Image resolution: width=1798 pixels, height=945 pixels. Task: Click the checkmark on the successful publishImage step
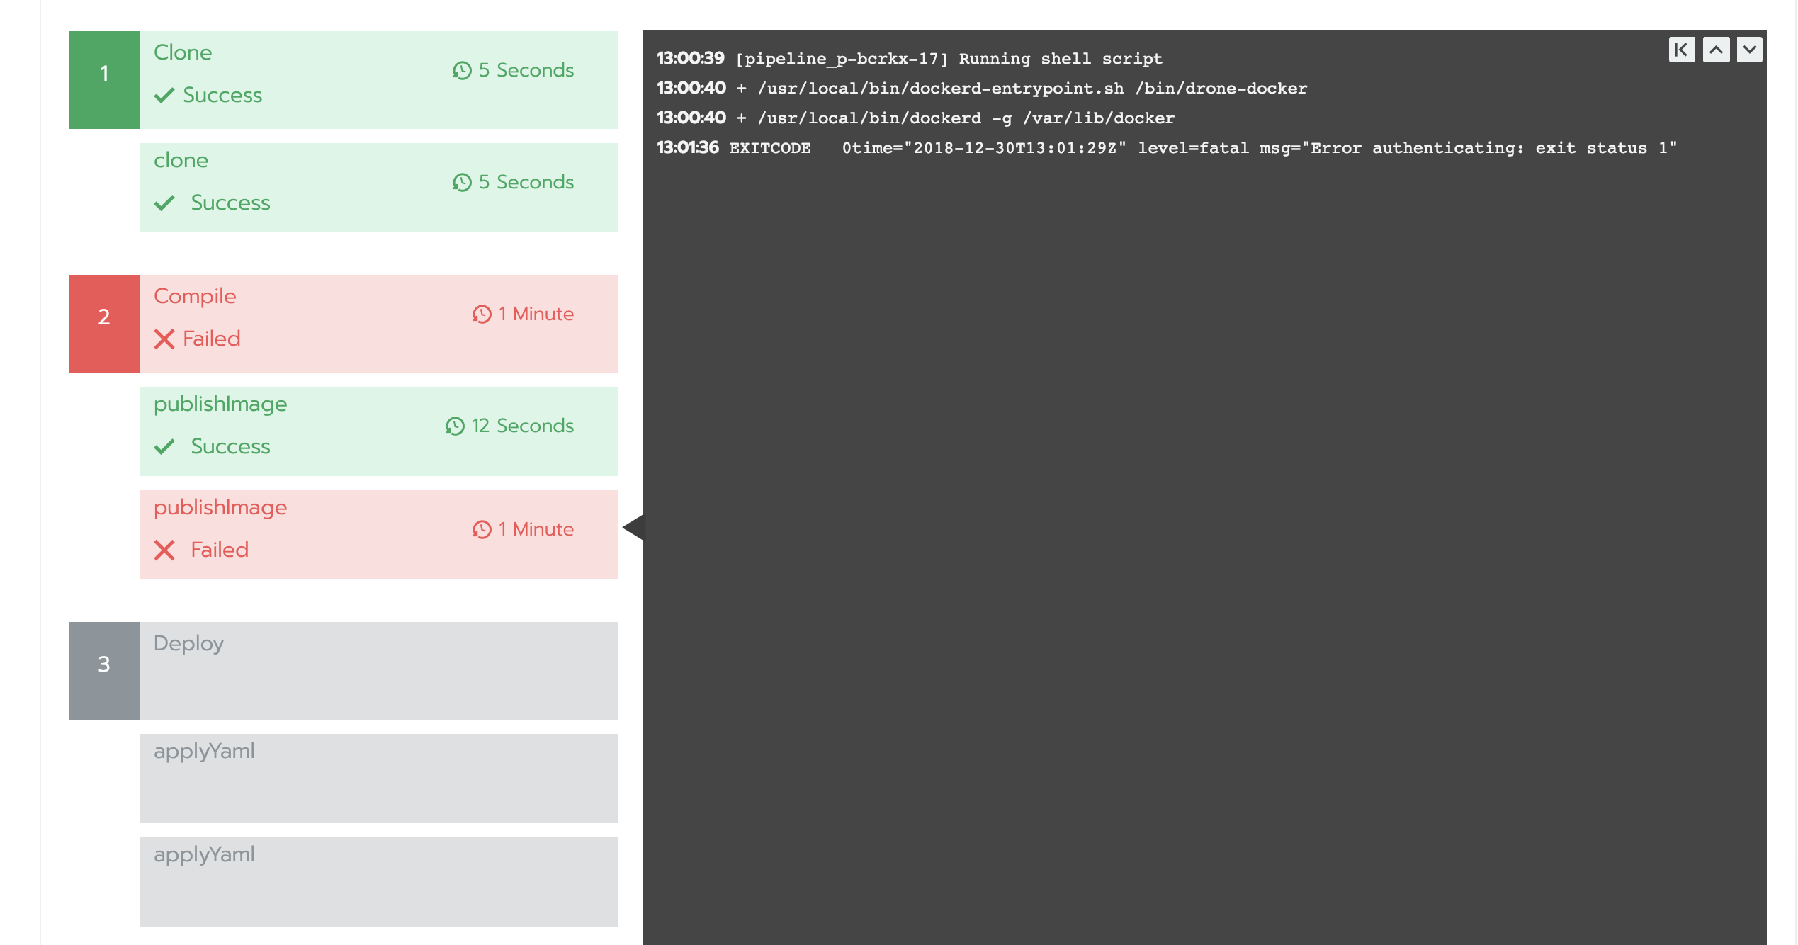click(165, 447)
